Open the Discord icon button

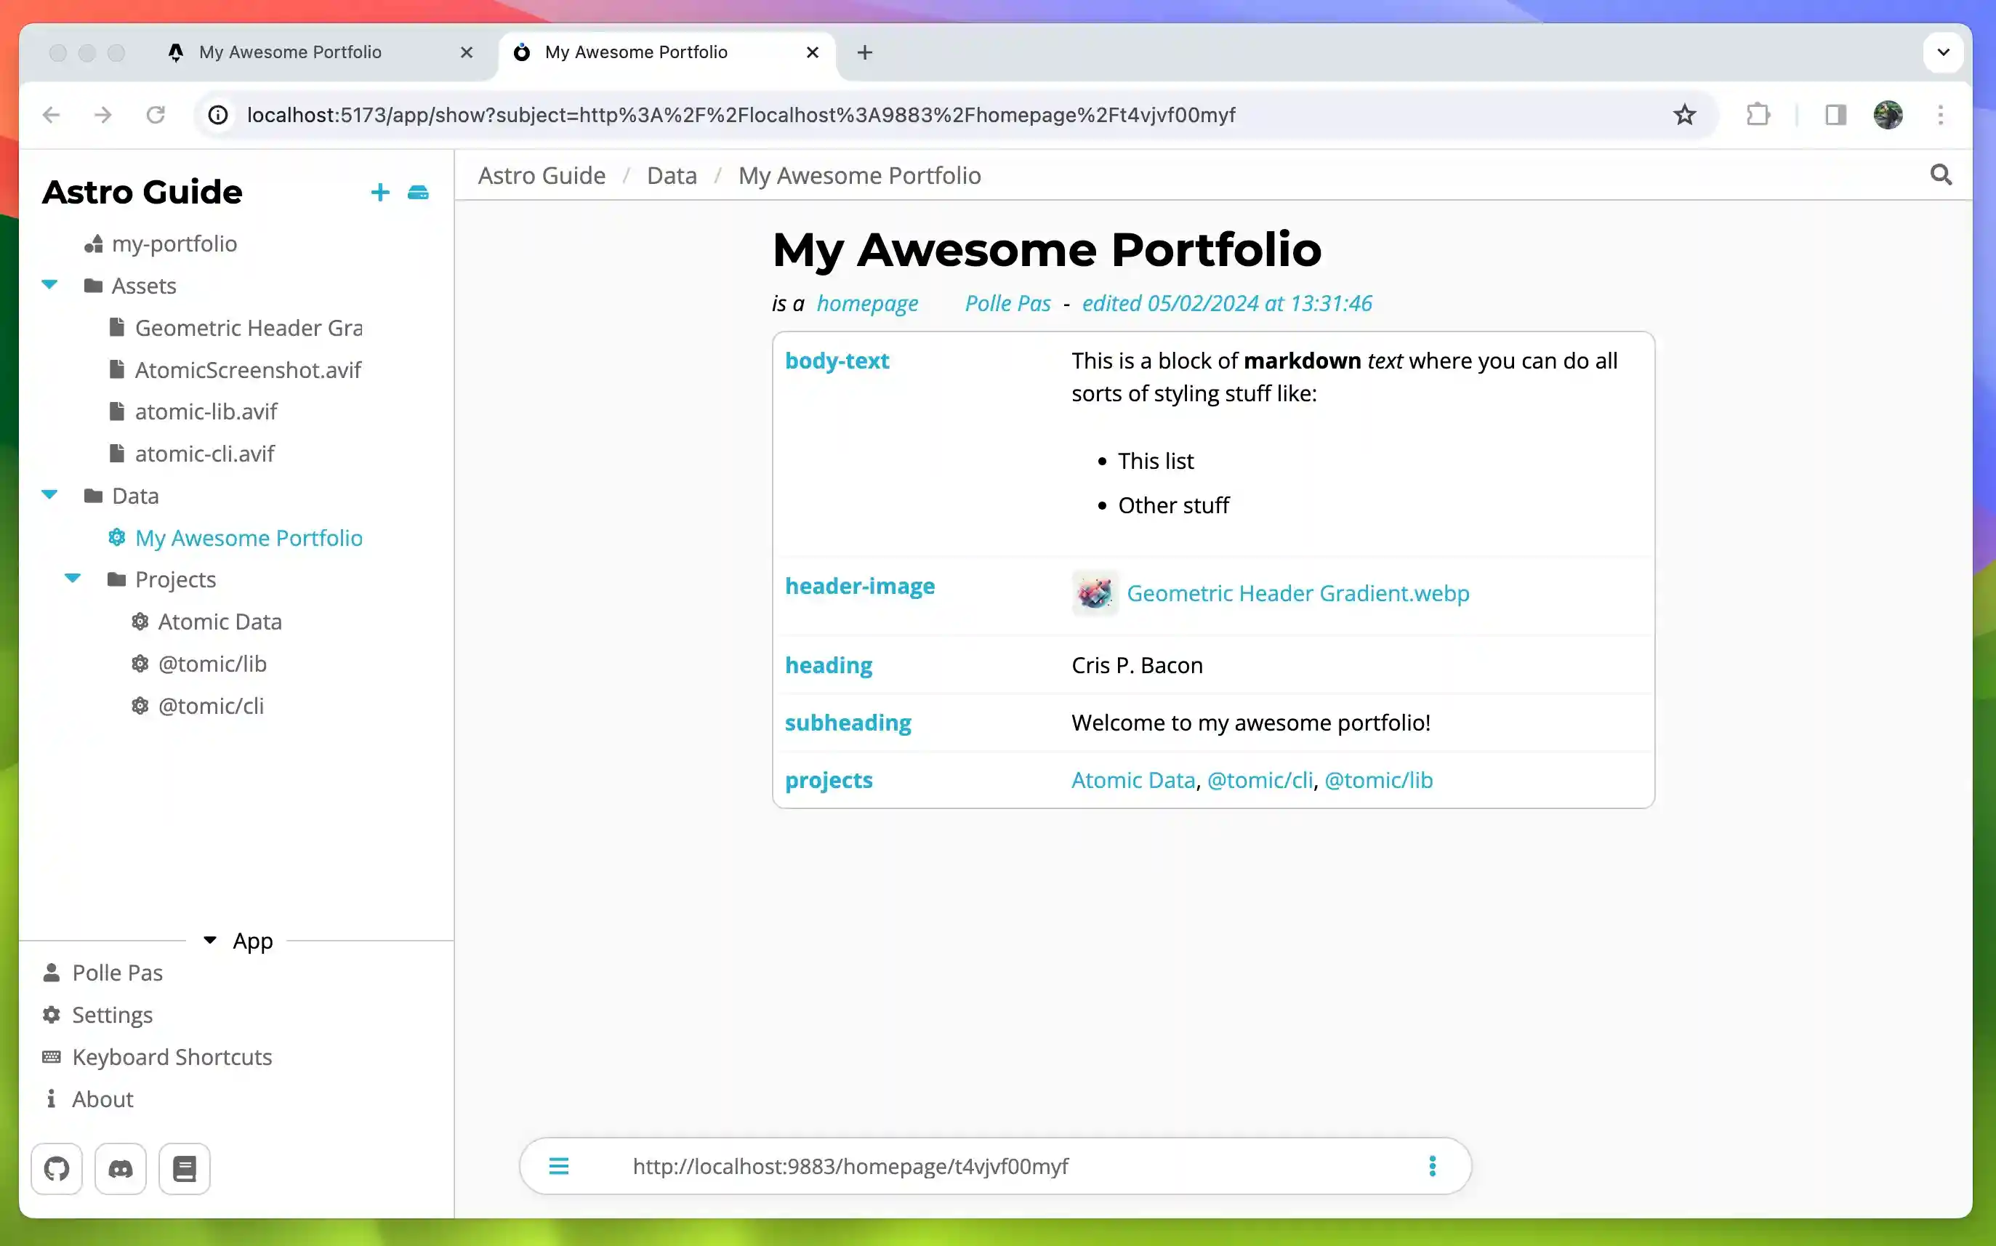(x=120, y=1167)
